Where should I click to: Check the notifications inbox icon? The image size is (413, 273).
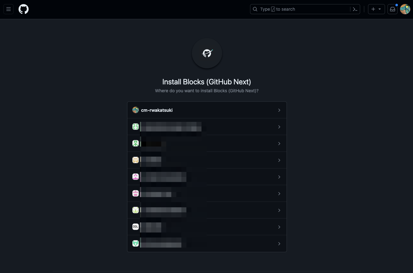point(392,9)
